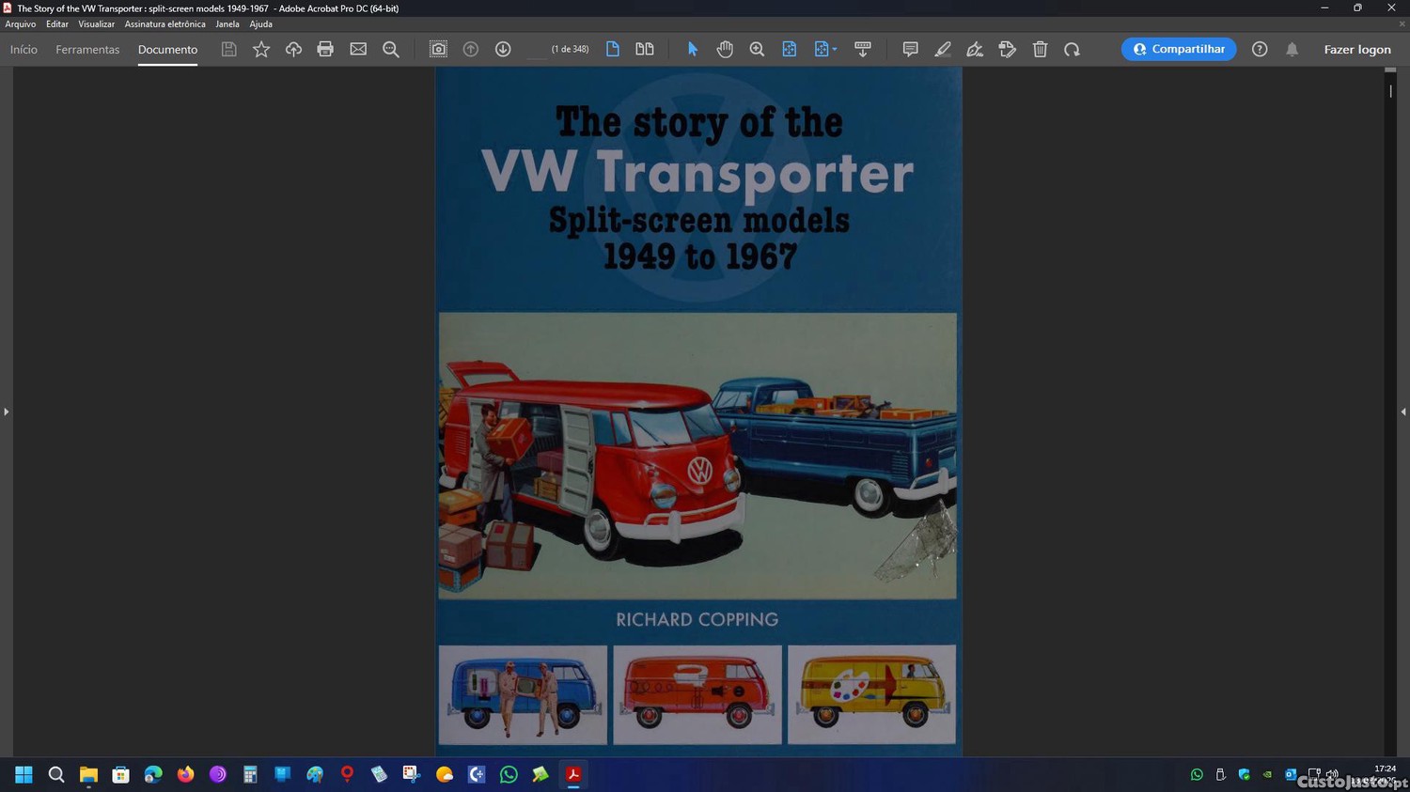This screenshot has width=1410, height=792.
Task: Activate the arrow selection tool
Action: pos(693,49)
